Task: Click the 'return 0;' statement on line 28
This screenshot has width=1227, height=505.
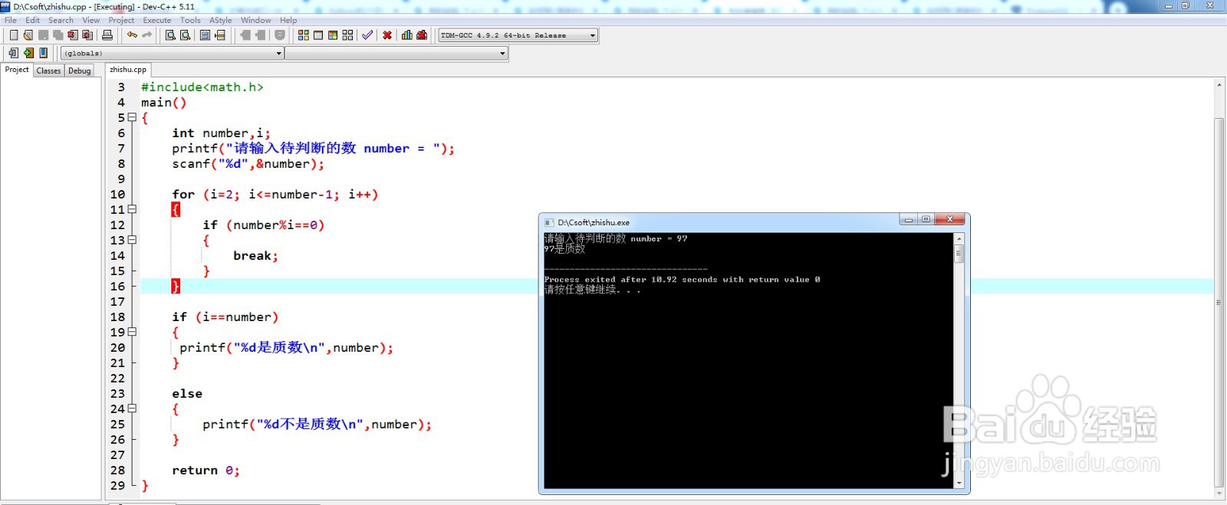Action: point(206,471)
